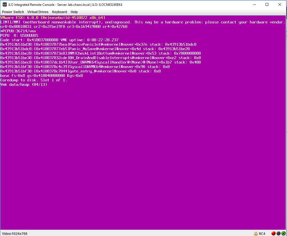Open the Power Switch menu
The image size is (287, 236).
click(x=13, y=12)
